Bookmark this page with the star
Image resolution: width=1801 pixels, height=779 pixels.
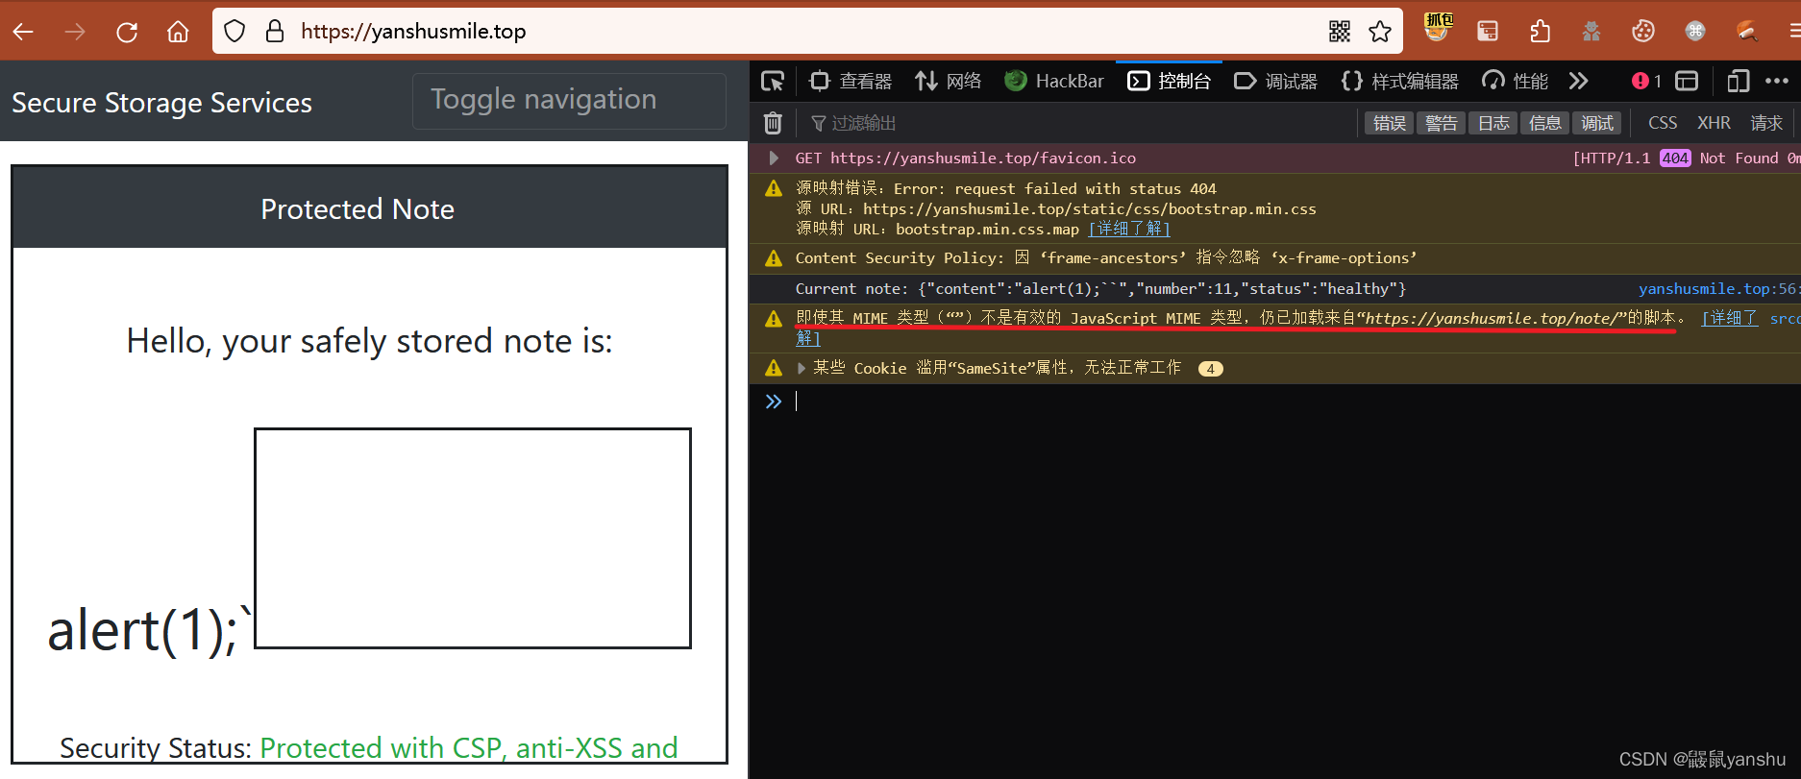point(1380,32)
